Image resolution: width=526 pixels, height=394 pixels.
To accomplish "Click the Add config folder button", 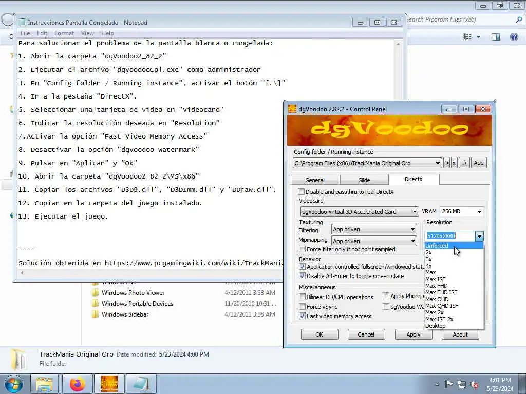I will [x=478, y=163].
